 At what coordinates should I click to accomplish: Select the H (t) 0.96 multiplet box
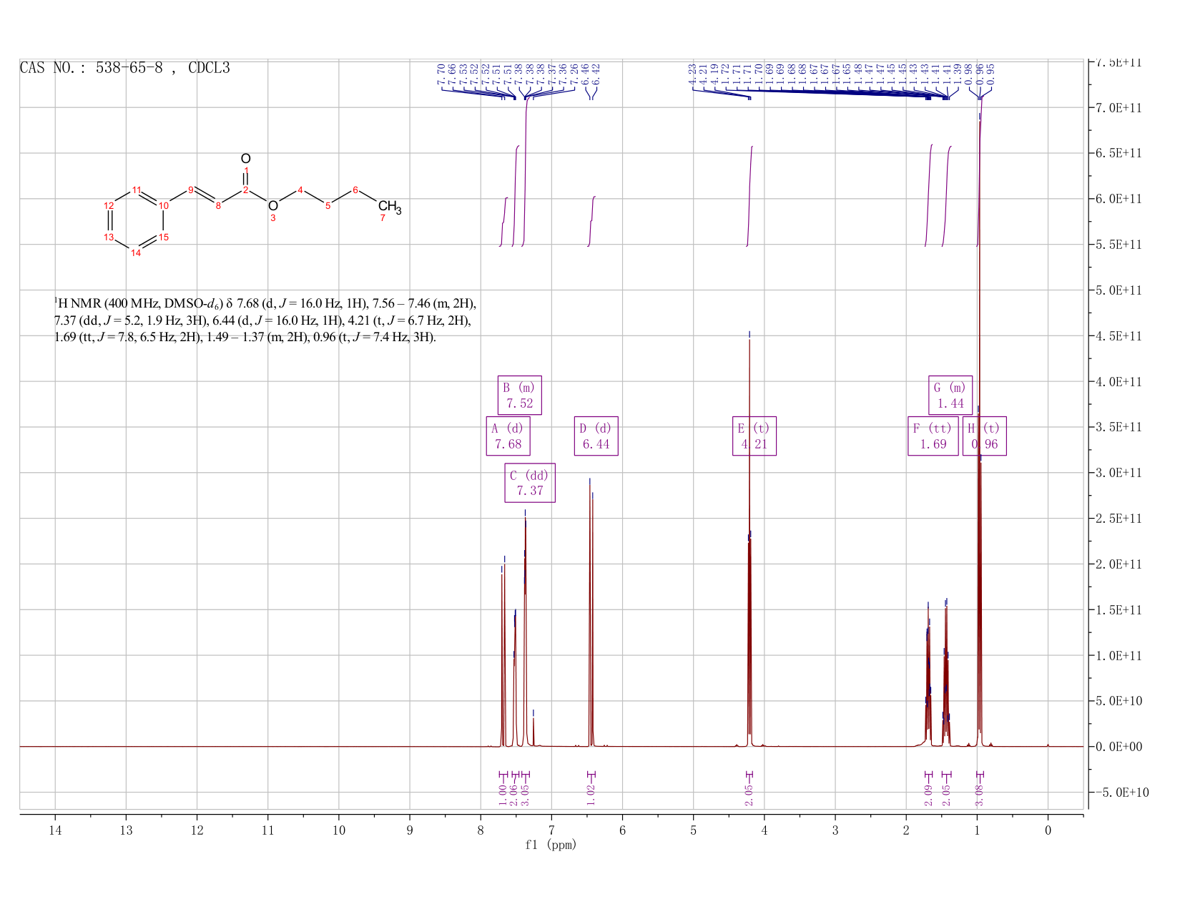tap(985, 436)
